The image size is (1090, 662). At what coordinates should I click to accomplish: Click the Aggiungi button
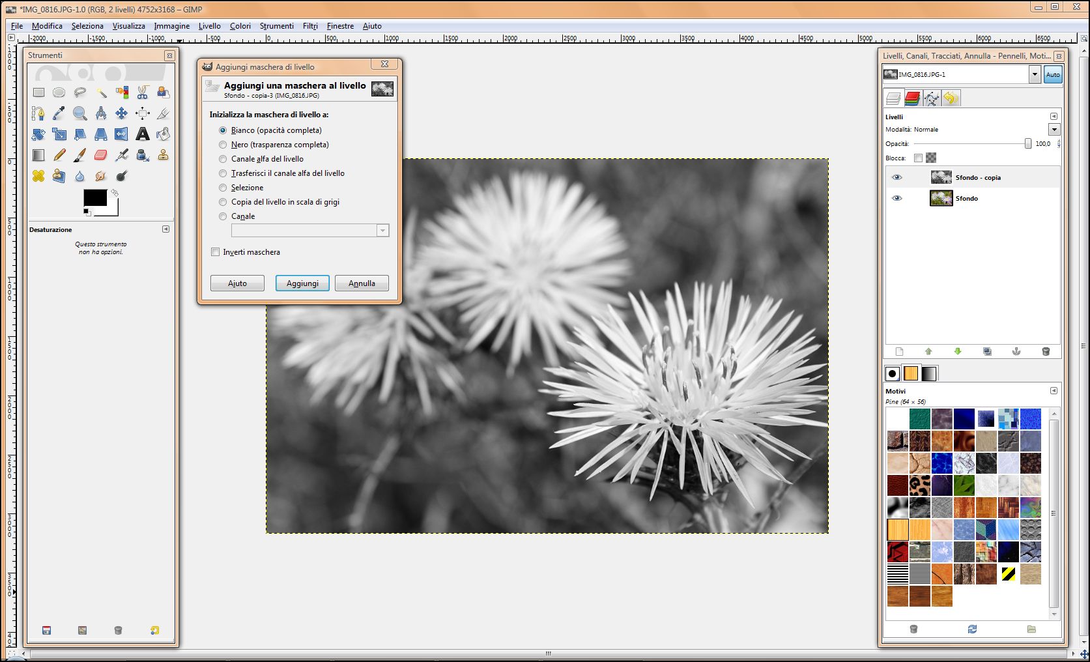coord(302,283)
